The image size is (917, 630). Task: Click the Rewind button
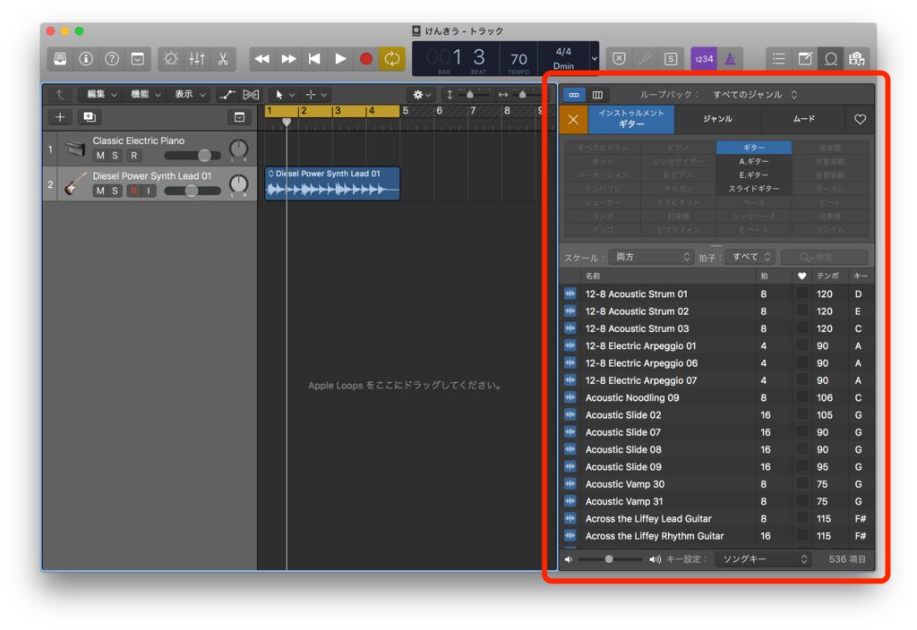[x=262, y=59]
